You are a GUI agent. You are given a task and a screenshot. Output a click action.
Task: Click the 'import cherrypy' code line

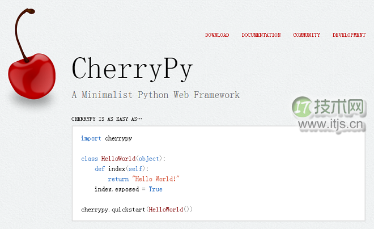[107, 138]
